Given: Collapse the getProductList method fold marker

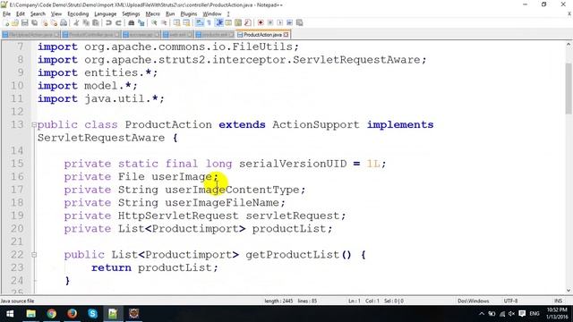Looking at the screenshot, I should (x=34, y=255).
